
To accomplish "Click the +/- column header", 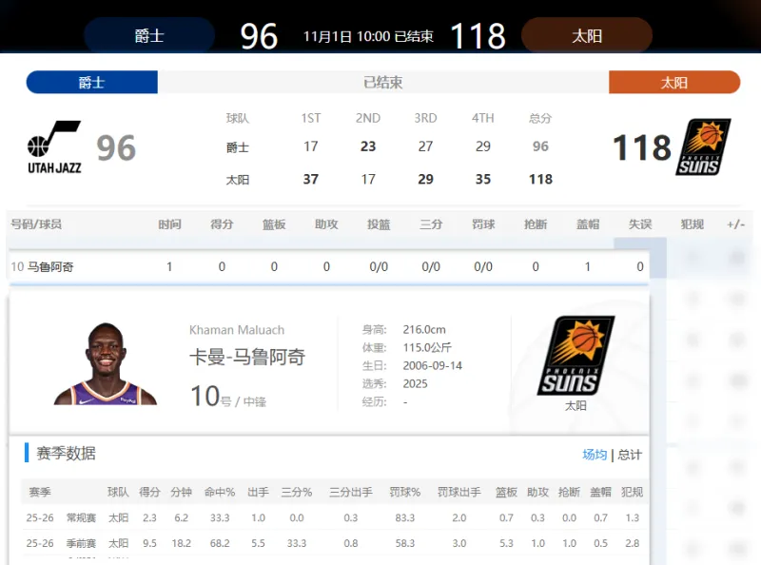I will click(x=735, y=224).
